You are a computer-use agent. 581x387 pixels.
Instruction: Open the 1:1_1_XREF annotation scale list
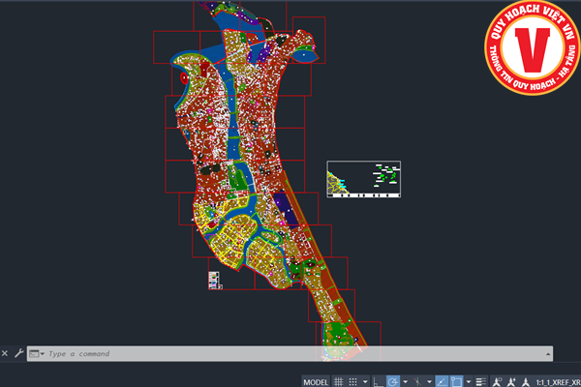pyautogui.click(x=558, y=381)
